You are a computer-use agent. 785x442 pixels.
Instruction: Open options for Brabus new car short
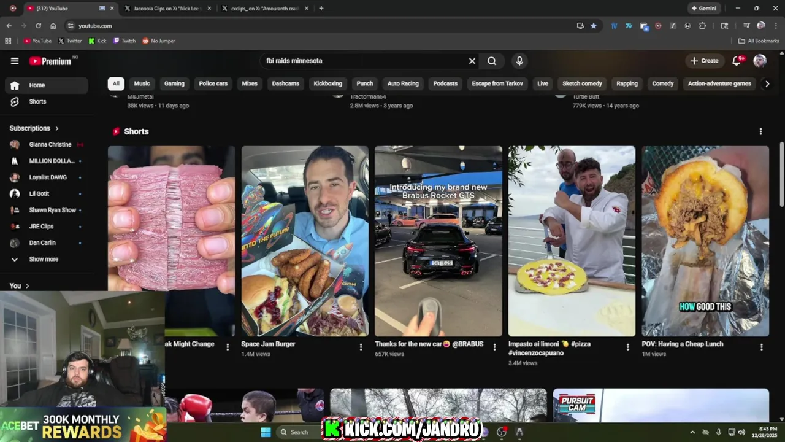point(494,347)
